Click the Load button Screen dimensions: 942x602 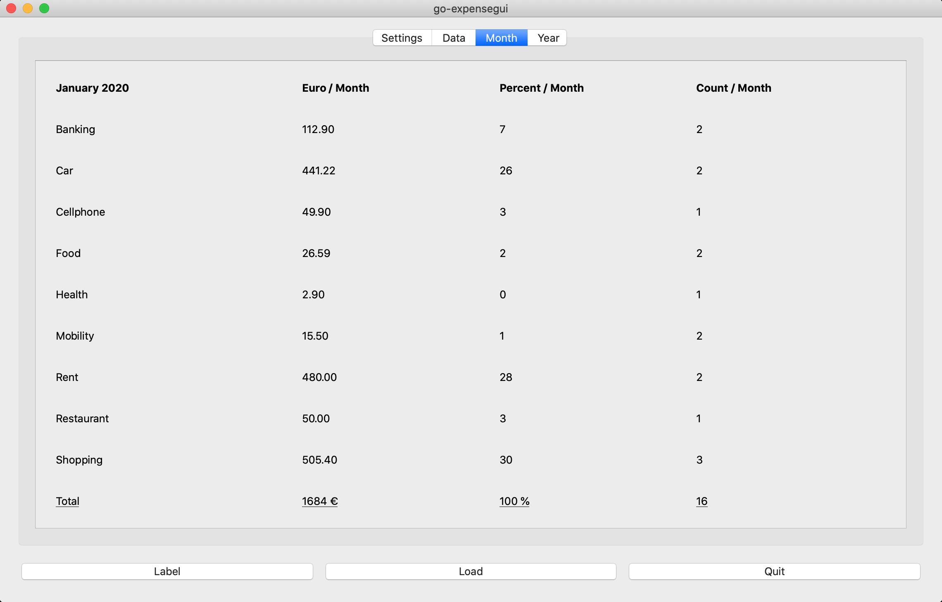[x=471, y=571]
